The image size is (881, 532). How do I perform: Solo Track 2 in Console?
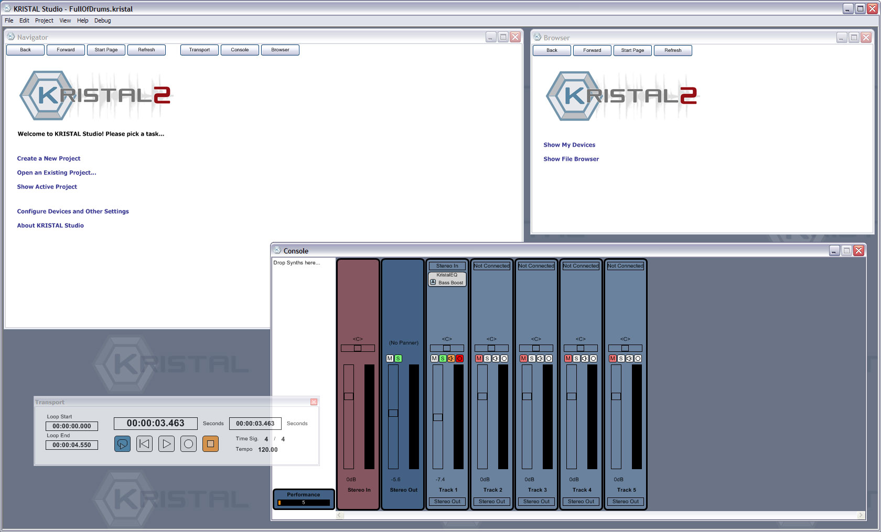(487, 359)
